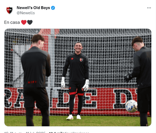156x133 pixels.
Task: Open the @Newells handle link
Action: 26,13
